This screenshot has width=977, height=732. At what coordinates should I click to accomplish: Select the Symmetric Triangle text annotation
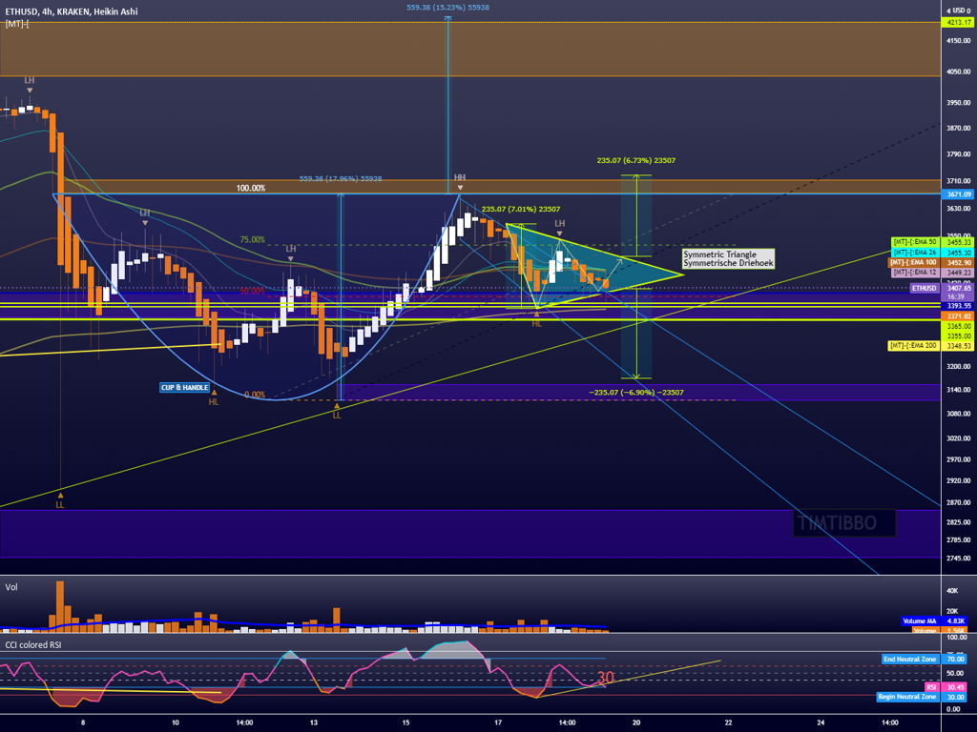click(x=729, y=258)
